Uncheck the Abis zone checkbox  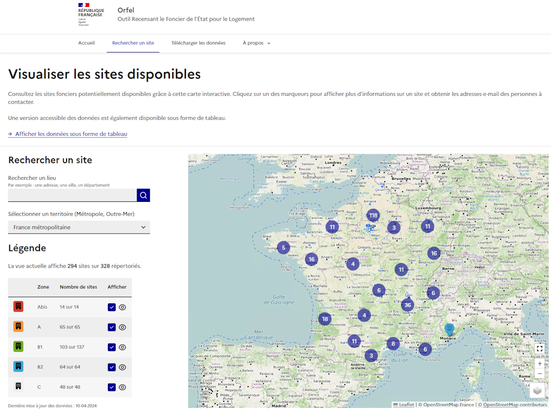tap(112, 307)
